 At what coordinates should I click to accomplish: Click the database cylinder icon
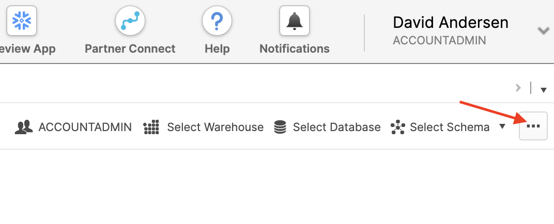[280, 127]
